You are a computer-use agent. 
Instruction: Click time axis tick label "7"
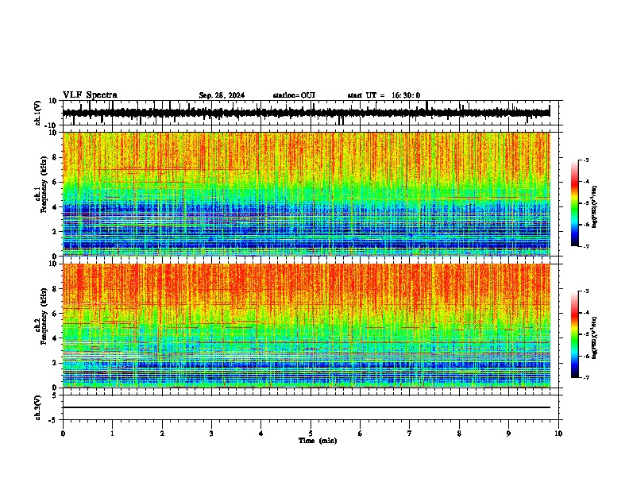410,434
